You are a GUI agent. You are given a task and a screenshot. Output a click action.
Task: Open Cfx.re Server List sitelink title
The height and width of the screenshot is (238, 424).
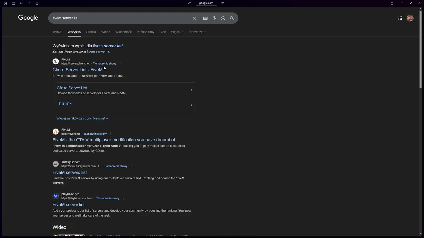72,88
